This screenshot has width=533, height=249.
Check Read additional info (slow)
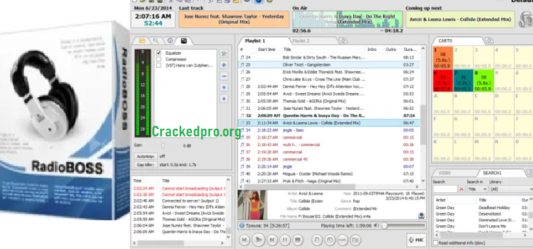coord(436,242)
